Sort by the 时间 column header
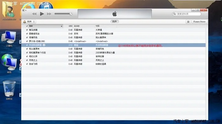 (x=70, y=26)
